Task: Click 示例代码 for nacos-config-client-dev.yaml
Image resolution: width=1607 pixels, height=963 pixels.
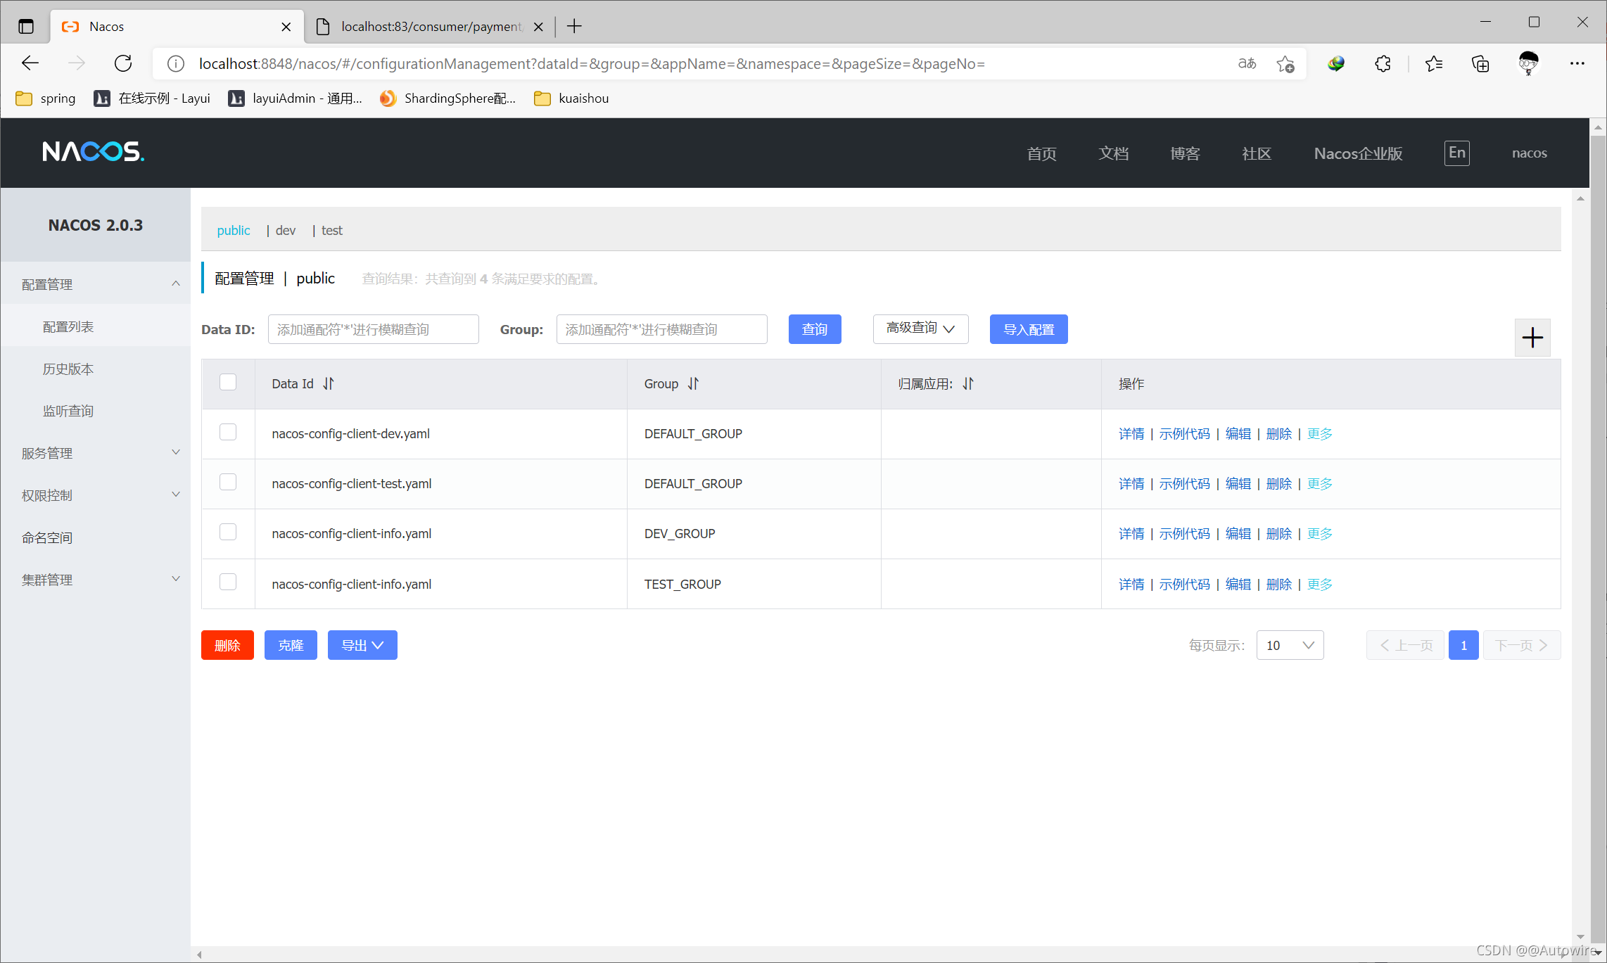Action: click(1185, 434)
